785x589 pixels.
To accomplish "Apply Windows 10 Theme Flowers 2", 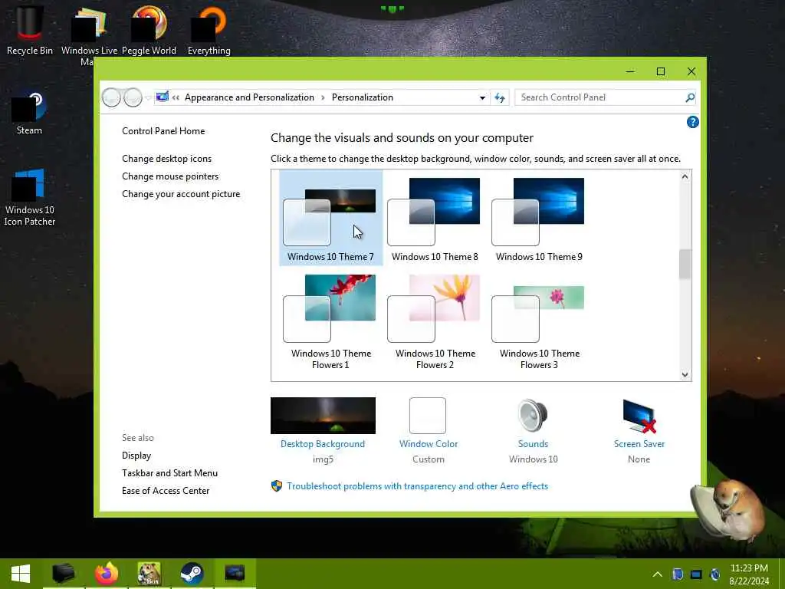I will tap(435, 321).
